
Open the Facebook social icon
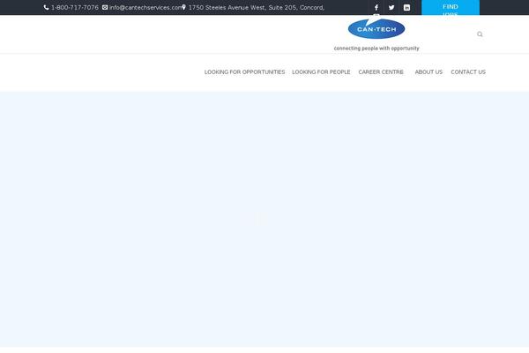click(376, 7)
